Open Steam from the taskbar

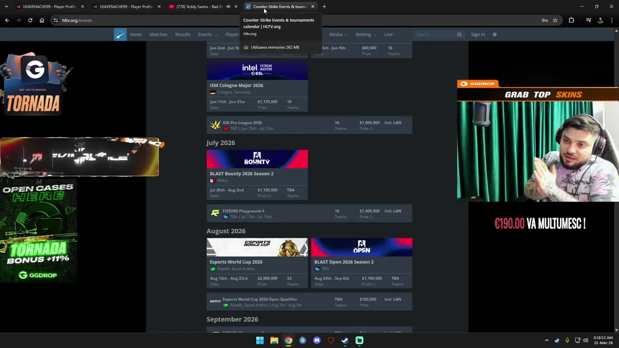[345, 340]
